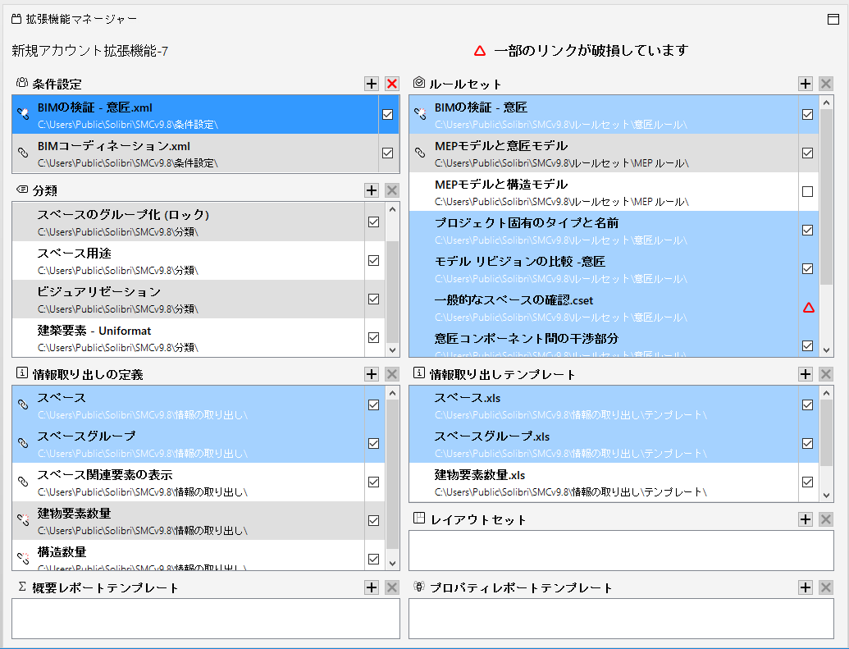Click broken link icon beside BIMの検証 - 意匠.xml
Viewport: 849px width, 649px height.
click(23, 113)
